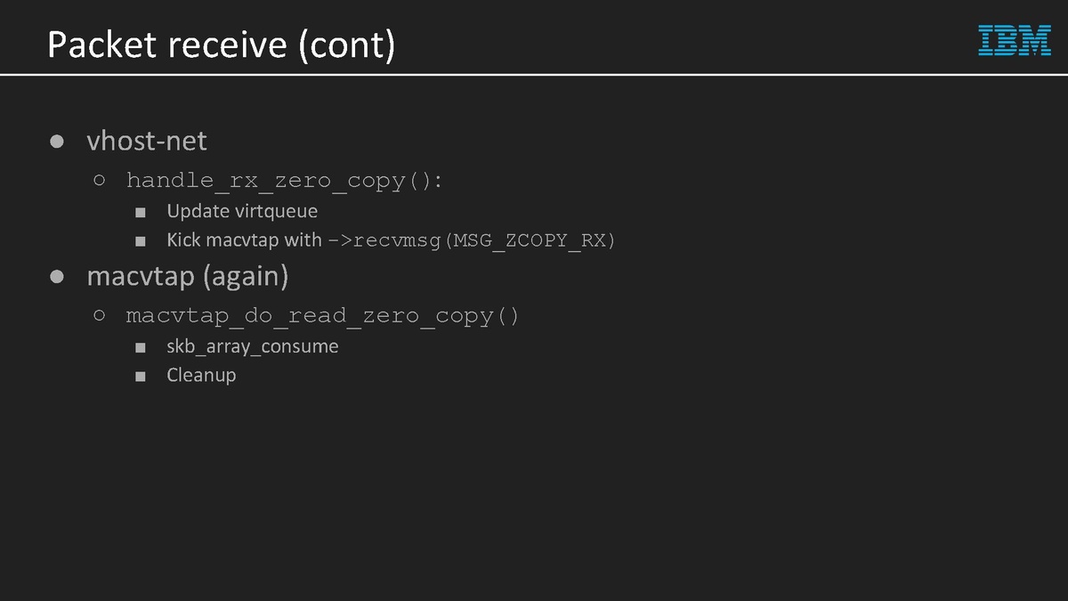Click the "Packet receive (cont)" slide title

(x=221, y=45)
